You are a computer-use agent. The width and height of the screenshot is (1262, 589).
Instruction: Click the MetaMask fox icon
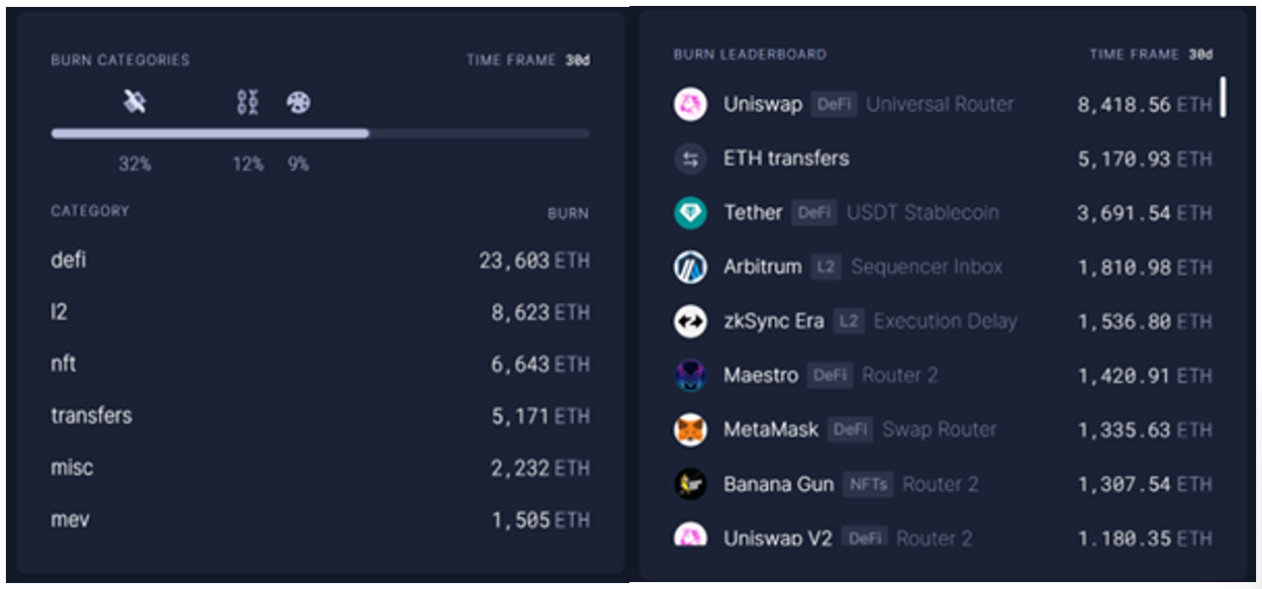pyautogui.click(x=690, y=430)
